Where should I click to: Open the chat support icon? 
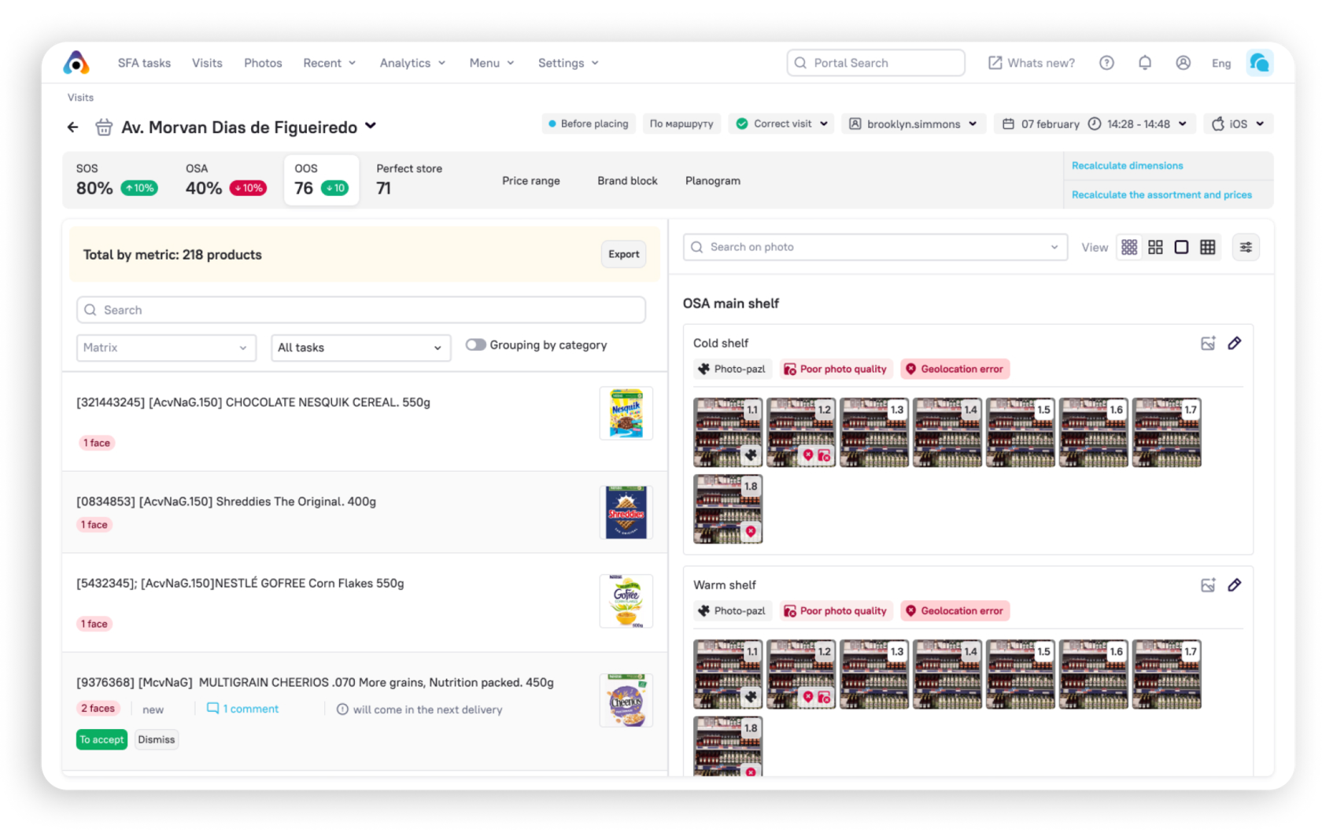click(1259, 63)
